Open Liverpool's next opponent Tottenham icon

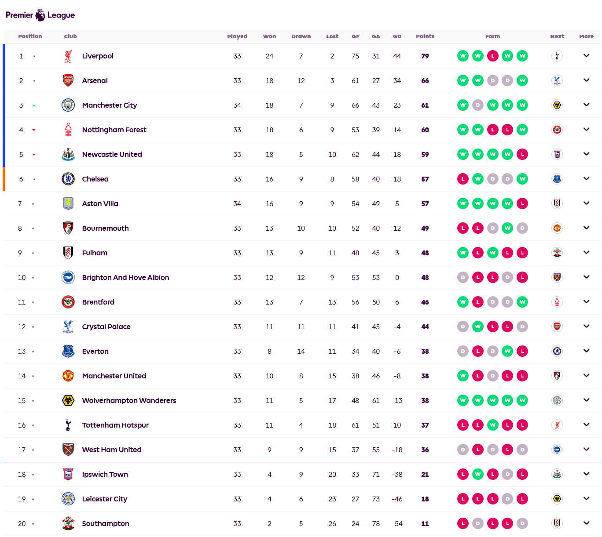pos(557,56)
